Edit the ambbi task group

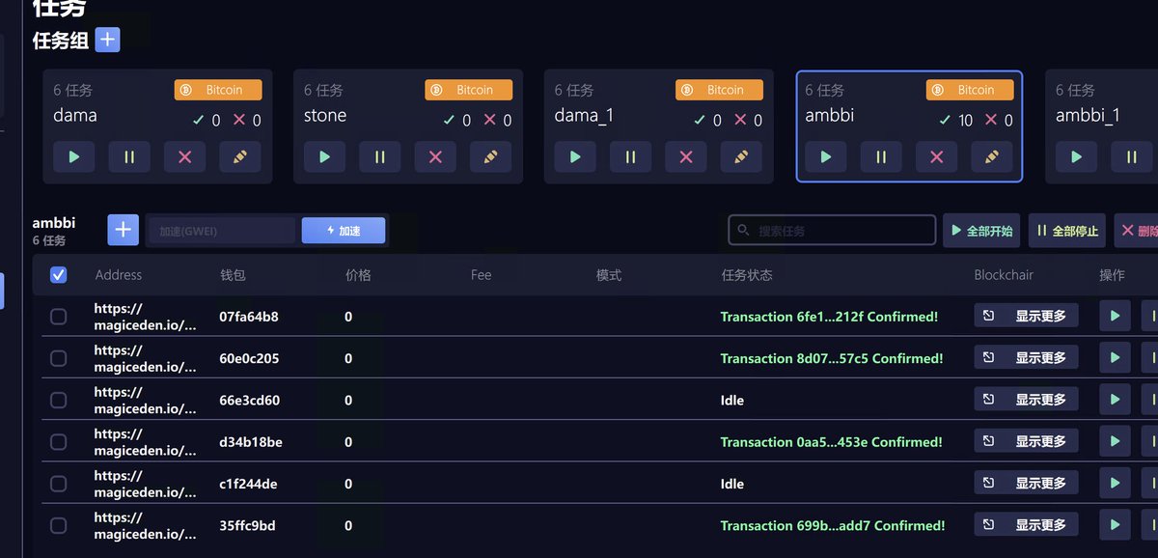993,156
